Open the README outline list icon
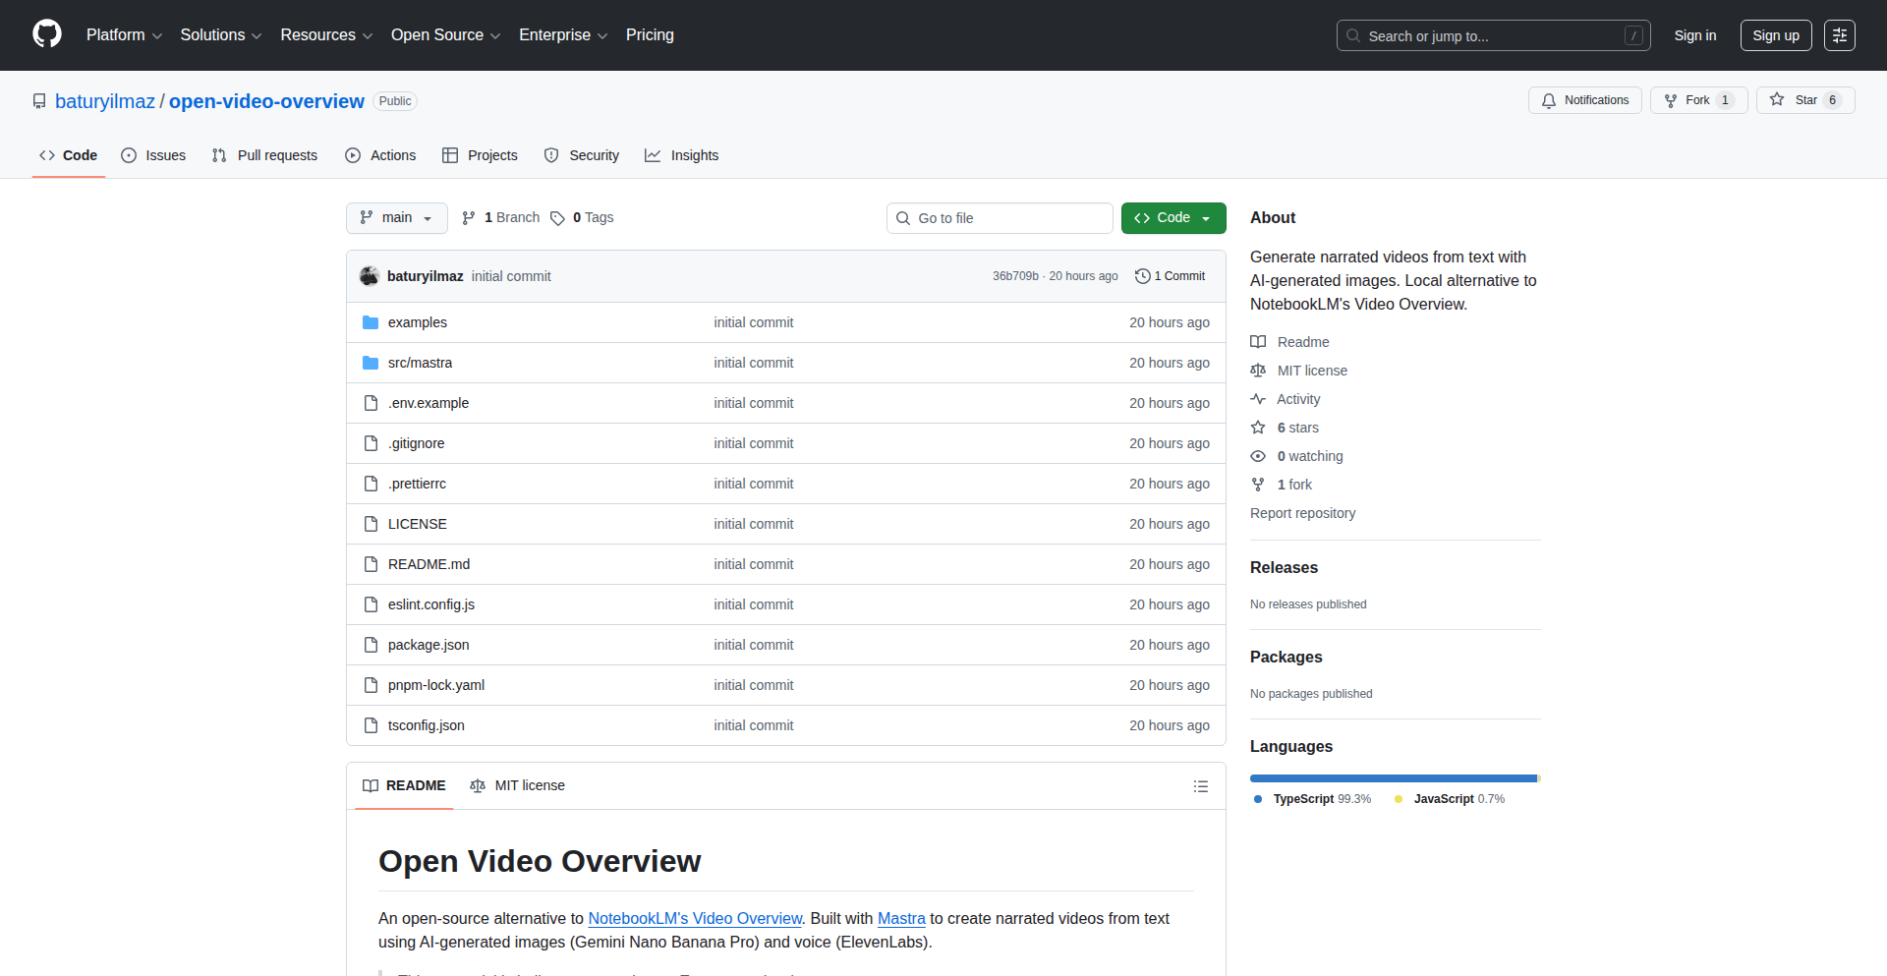Viewport: 1887px width, 976px height. coord(1200,786)
